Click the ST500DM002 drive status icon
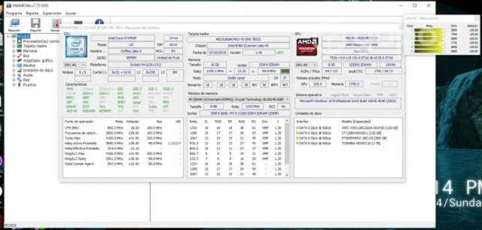This screenshot has width=482, height=230. coord(297,138)
